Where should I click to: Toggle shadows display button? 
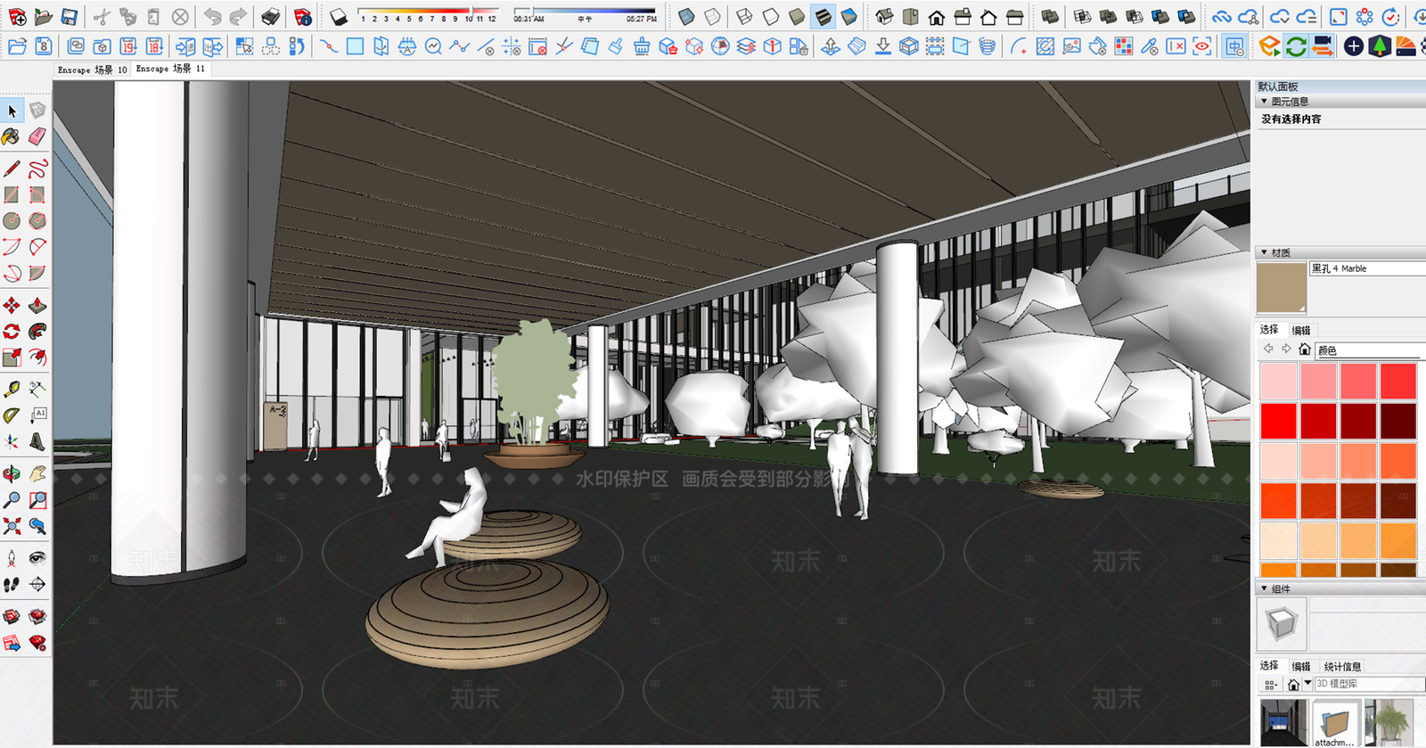[339, 17]
